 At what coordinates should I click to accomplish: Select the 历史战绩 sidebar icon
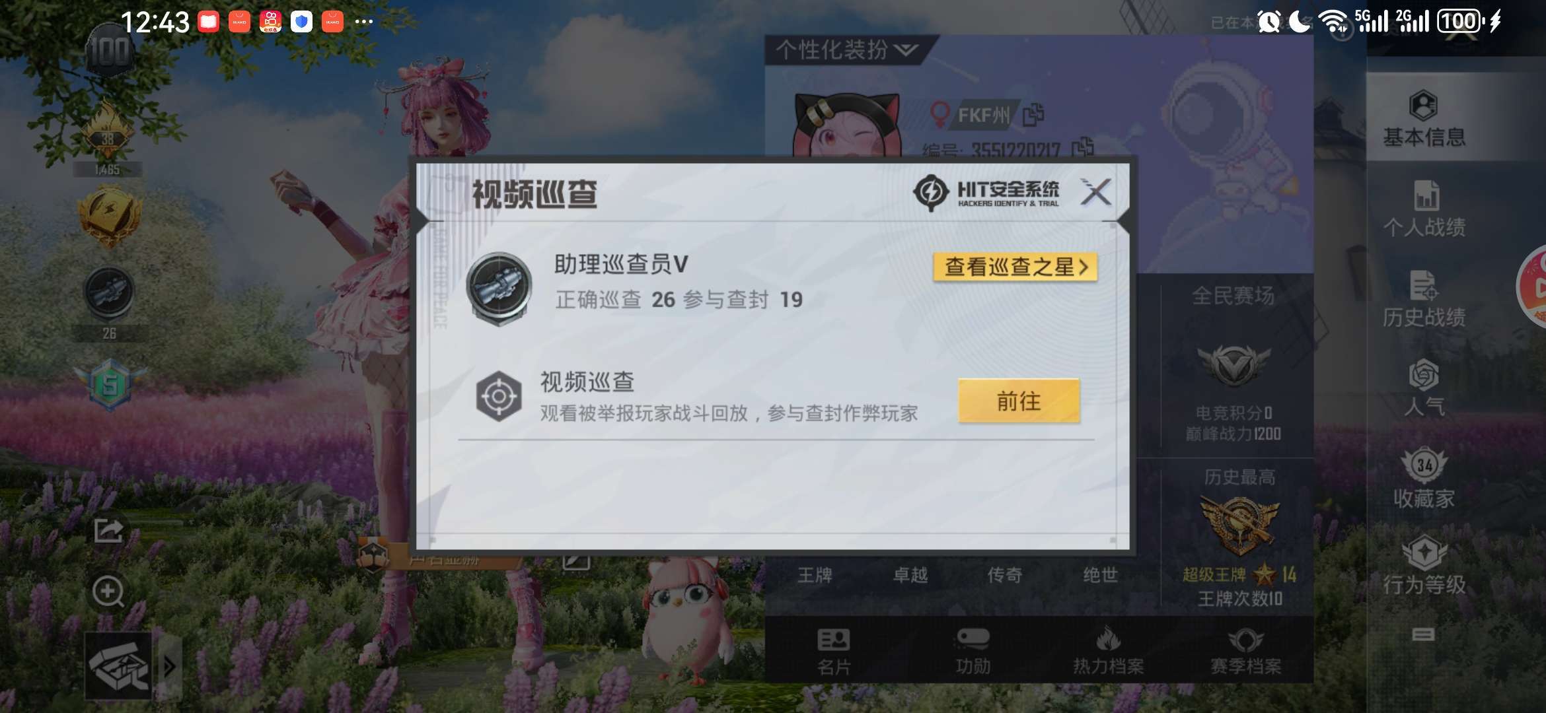click(x=1424, y=299)
